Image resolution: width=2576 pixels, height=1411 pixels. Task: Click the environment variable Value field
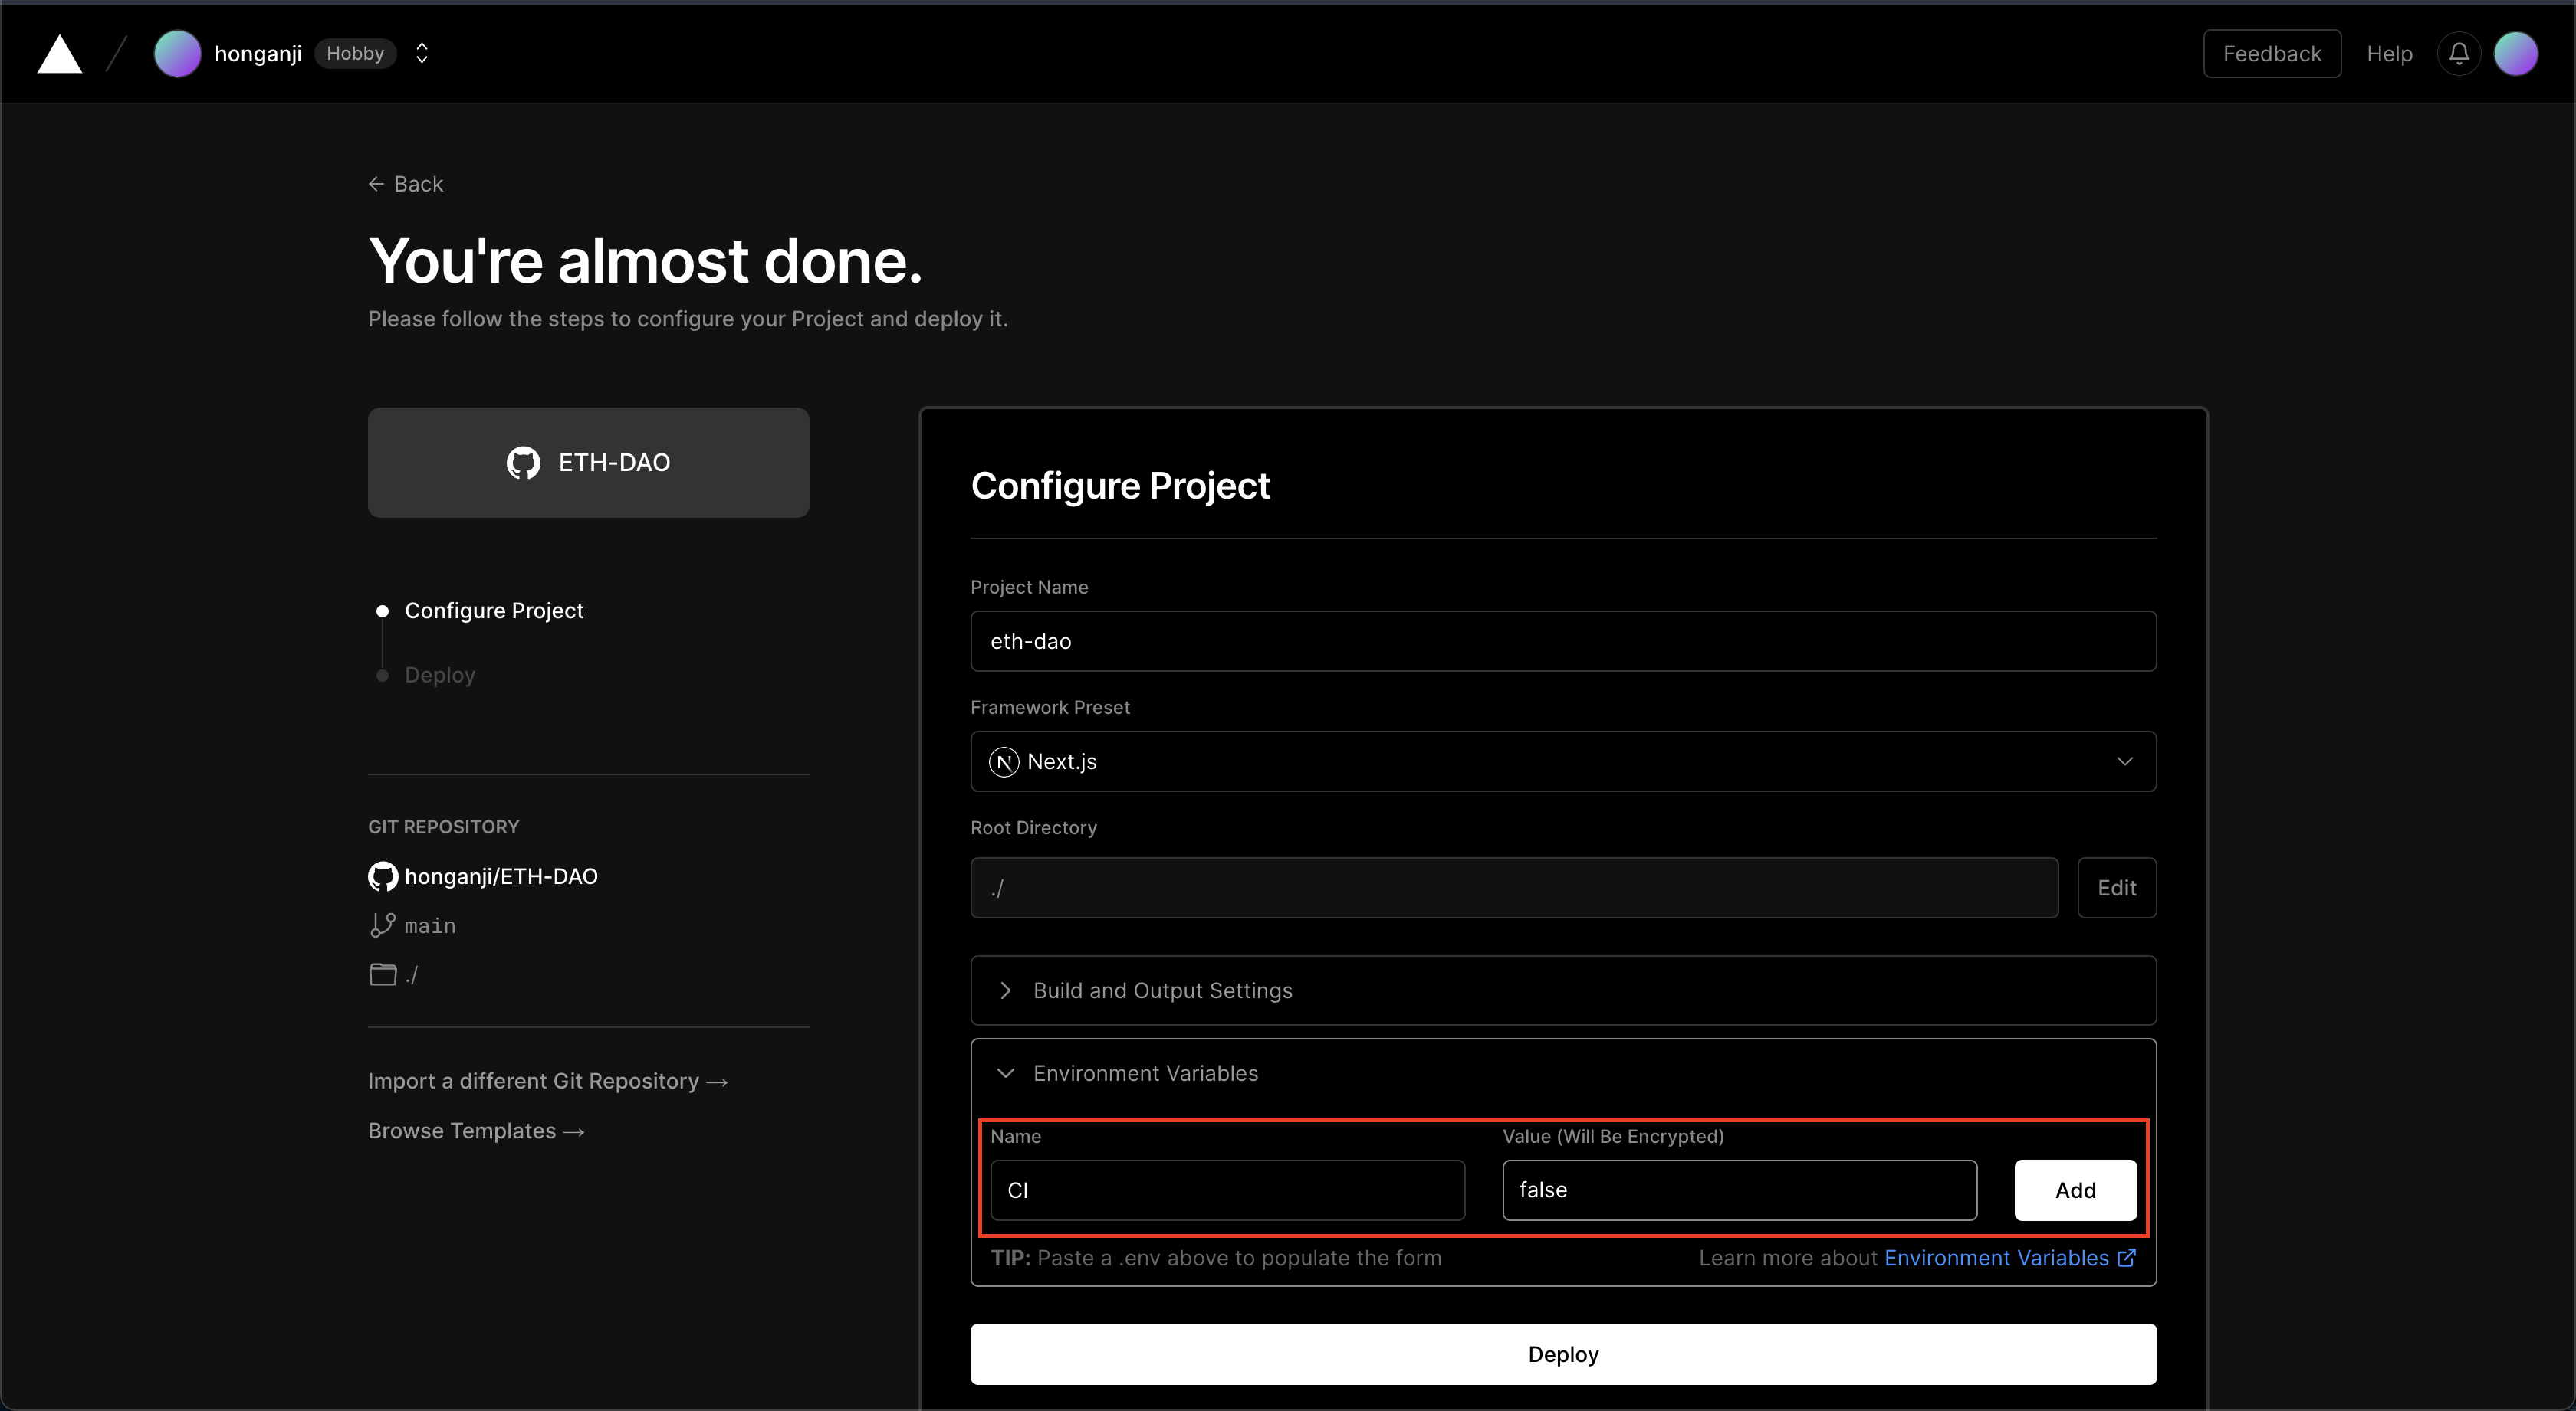tap(1739, 1190)
